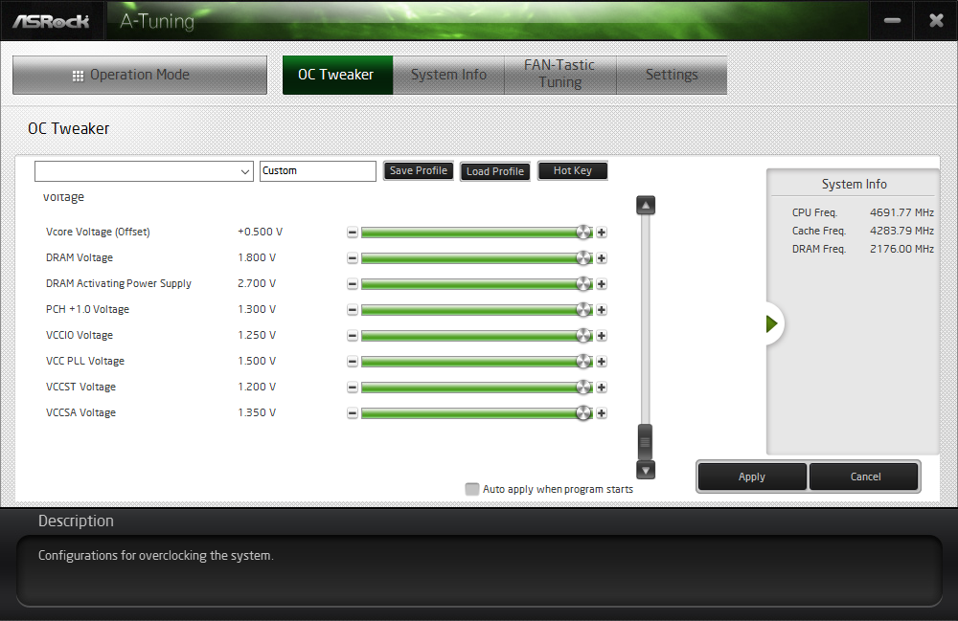Screen dimensions: 958x621
Task: Collapse System Info panel with green arrow
Action: (x=772, y=323)
